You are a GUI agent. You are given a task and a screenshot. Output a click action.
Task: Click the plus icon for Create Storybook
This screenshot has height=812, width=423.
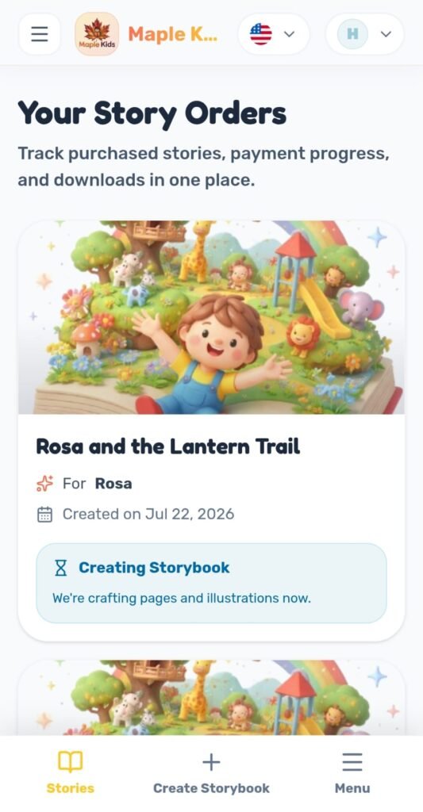(x=211, y=762)
